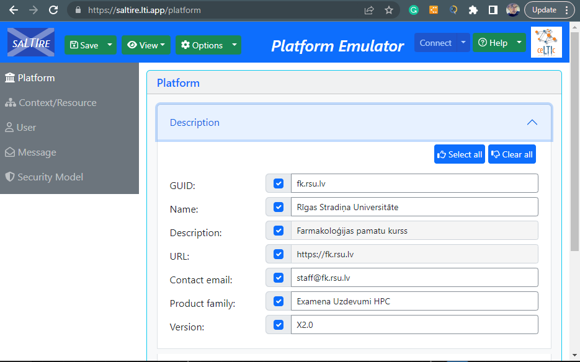Click the browser back arrow
Image resolution: width=580 pixels, height=362 pixels.
coord(14,10)
